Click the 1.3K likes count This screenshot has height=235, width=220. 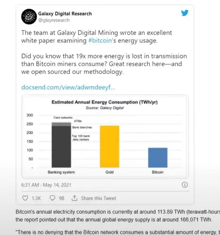click(x=36, y=198)
